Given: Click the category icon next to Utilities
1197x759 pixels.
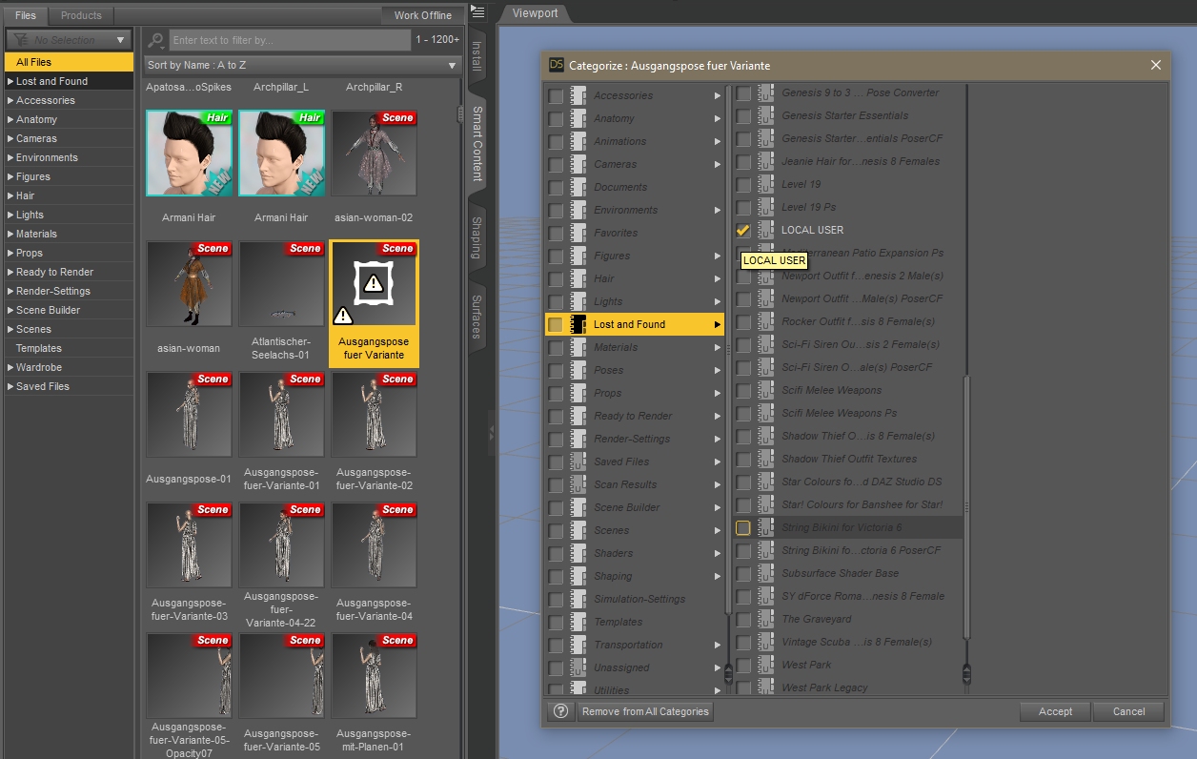Looking at the screenshot, I should 578,688.
